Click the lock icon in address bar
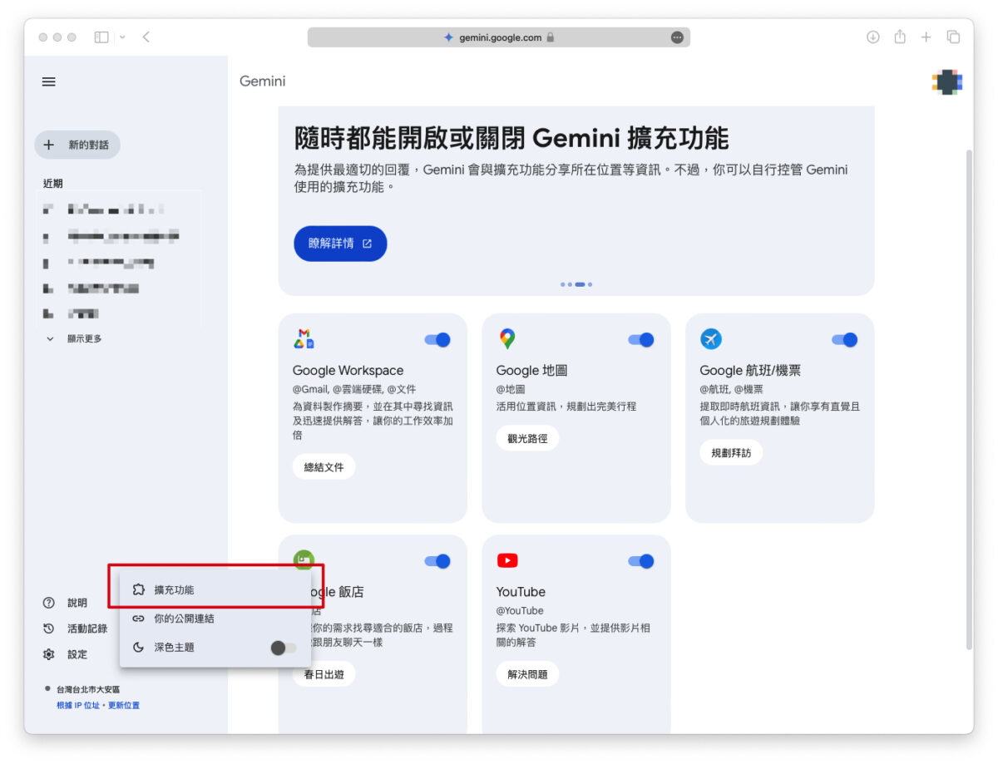This screenshot has width=998, height=764. tap(550, 37)
